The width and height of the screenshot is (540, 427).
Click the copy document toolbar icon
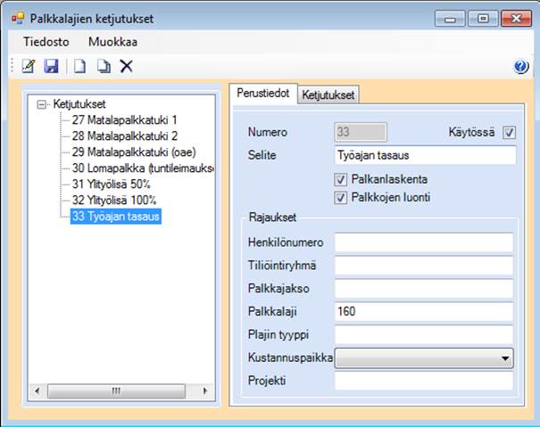[x=103, y=66]
